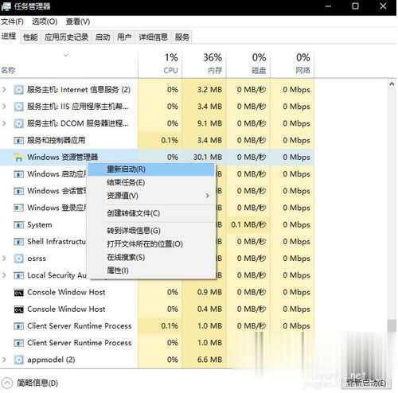Click the sort chevron above 名称 column
Image resolution: width=398 pixels, height=393 pixels.
pos(66,55)
